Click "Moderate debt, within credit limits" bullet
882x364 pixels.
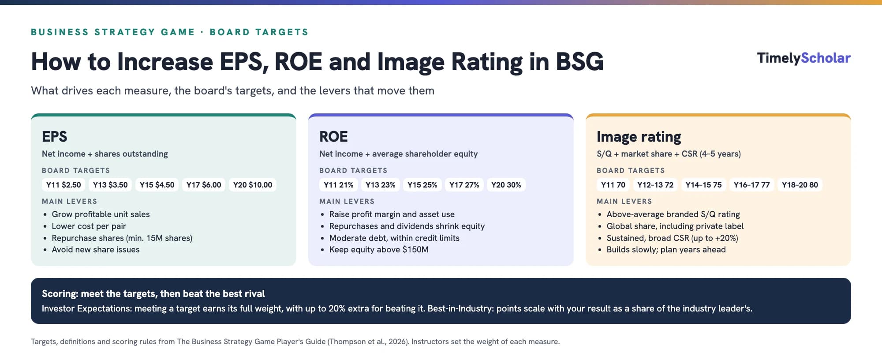pyautogui.click(x=394, y=238)
